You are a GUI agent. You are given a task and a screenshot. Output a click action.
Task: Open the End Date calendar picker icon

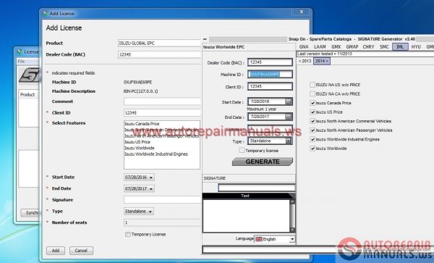[x=288, y=117]
